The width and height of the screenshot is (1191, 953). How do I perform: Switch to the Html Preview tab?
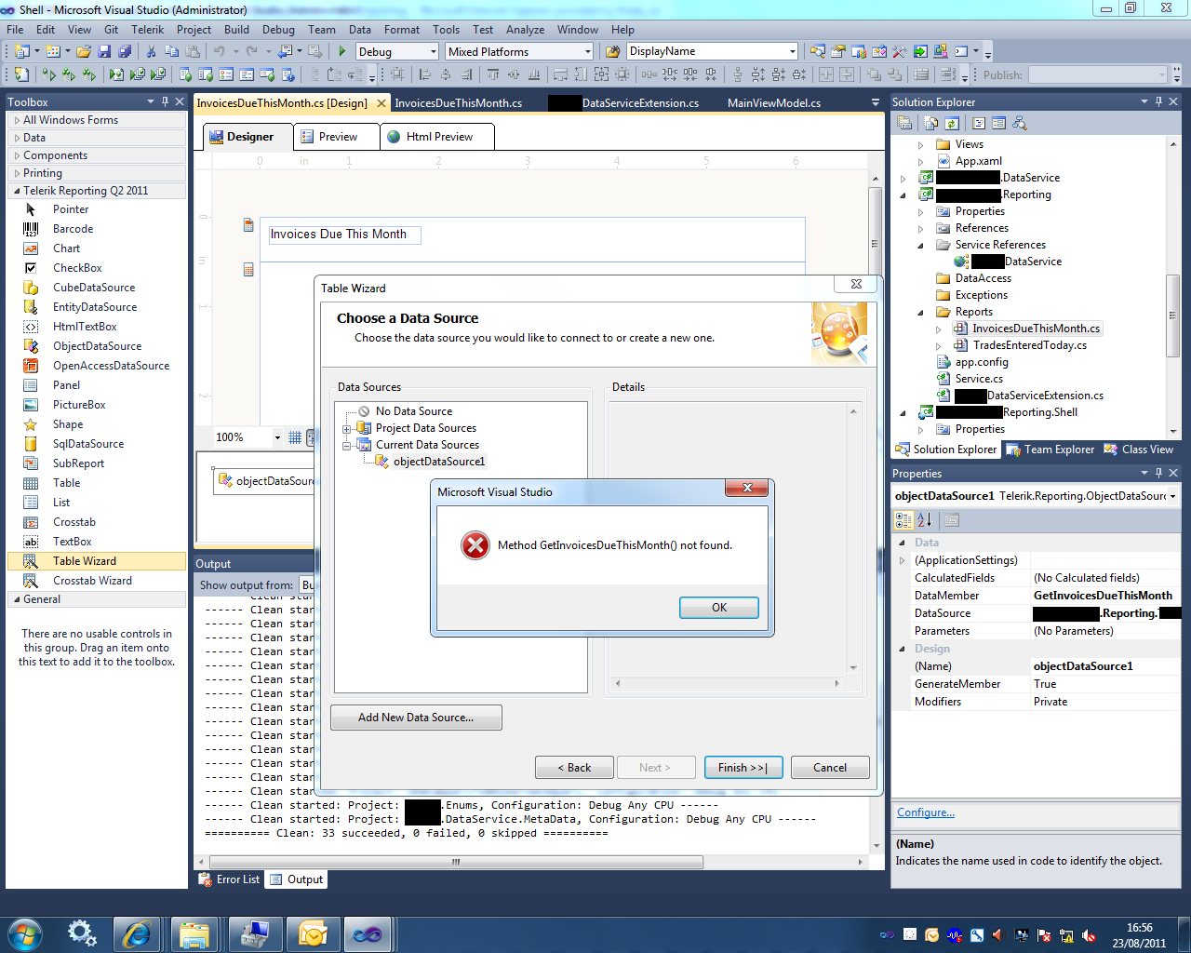point(437,137)
